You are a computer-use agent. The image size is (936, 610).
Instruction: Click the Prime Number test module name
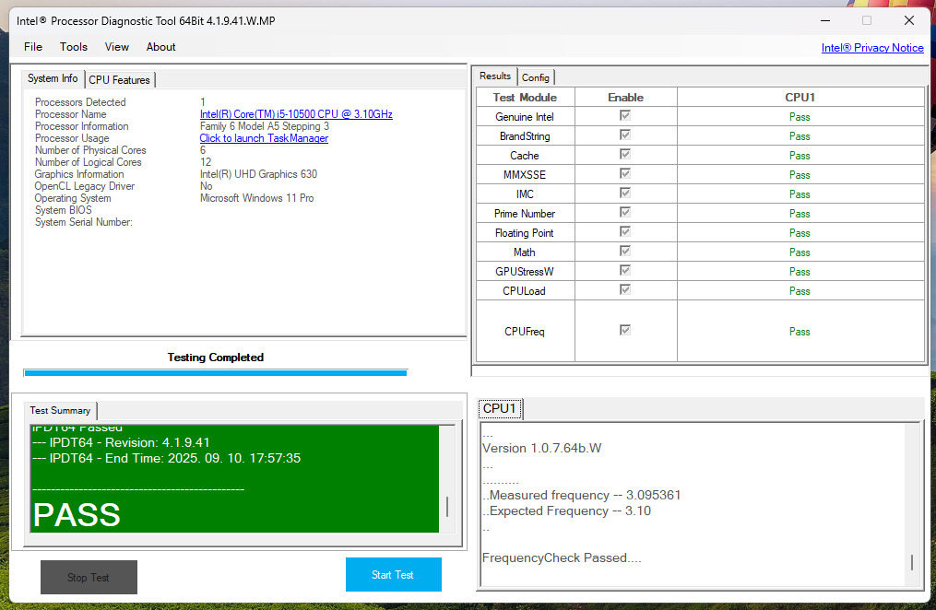[x=524, y=214]
